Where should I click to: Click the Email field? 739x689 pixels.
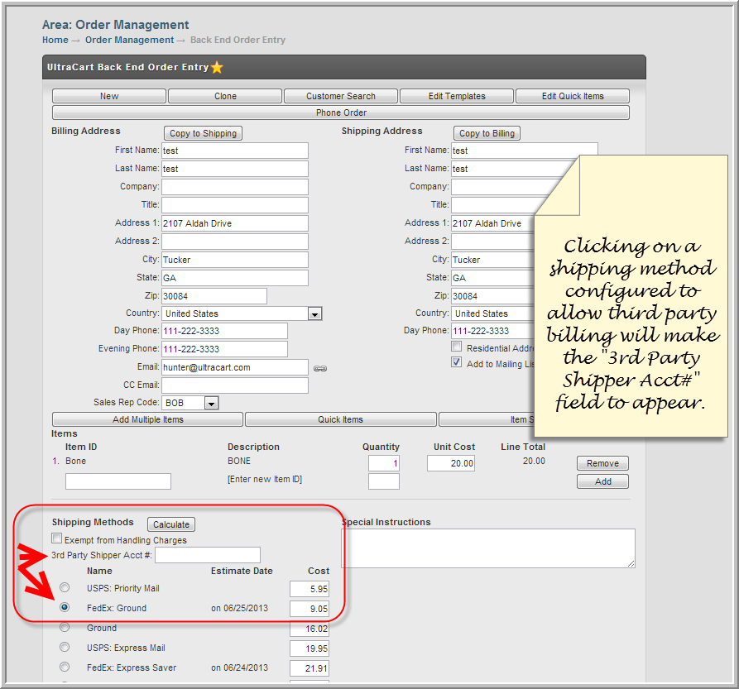point(235,367)
